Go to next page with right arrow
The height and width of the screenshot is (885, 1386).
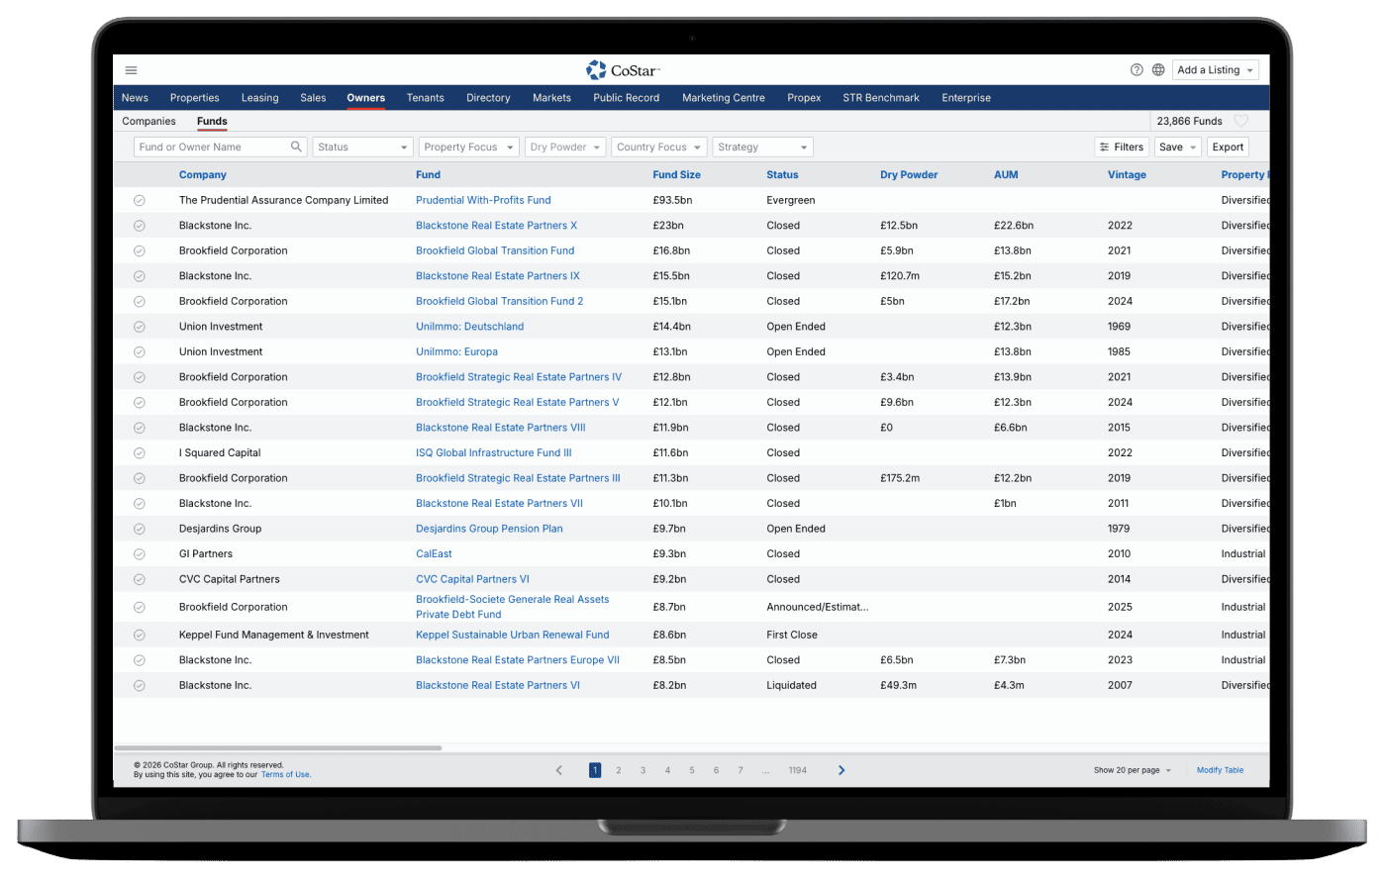point(841,770)
